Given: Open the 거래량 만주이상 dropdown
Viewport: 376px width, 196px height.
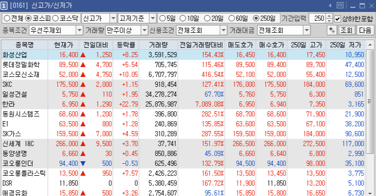Looking at the screenshot, I should coord(144,31).
